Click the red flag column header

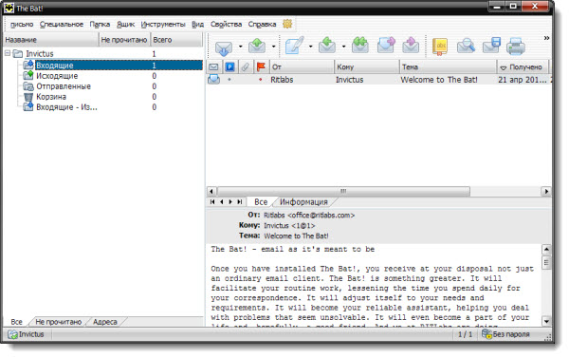coord(261,66)
